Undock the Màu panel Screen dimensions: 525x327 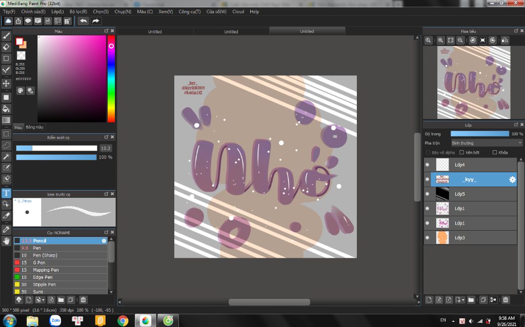(106, 31)
